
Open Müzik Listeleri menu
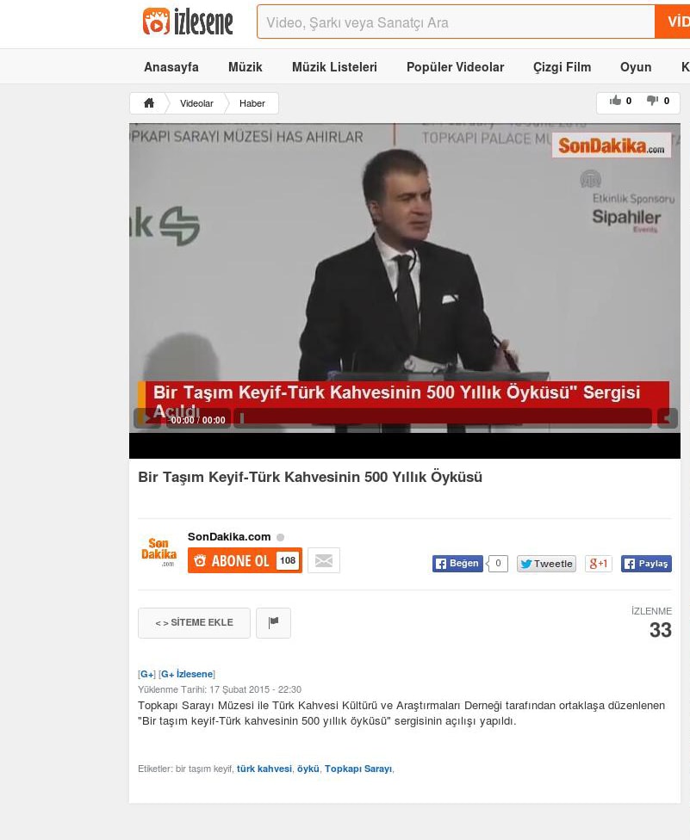point(334,67)
